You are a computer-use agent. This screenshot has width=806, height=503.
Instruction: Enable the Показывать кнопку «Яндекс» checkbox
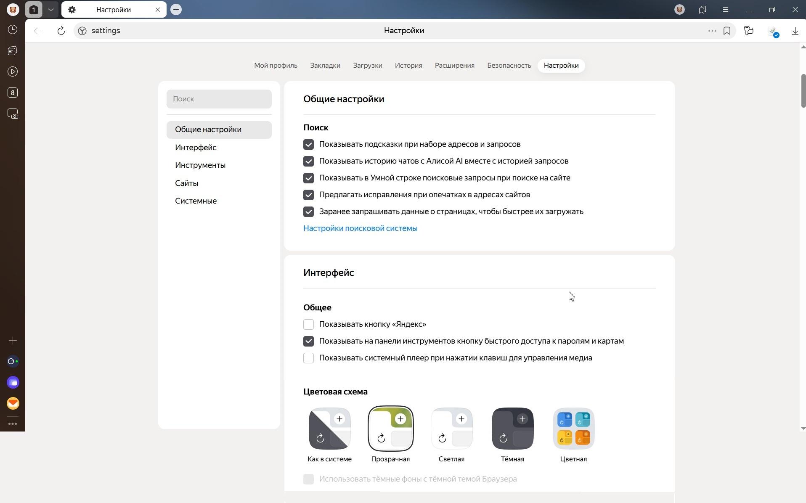pyautogui.click(x=308, y=324)
